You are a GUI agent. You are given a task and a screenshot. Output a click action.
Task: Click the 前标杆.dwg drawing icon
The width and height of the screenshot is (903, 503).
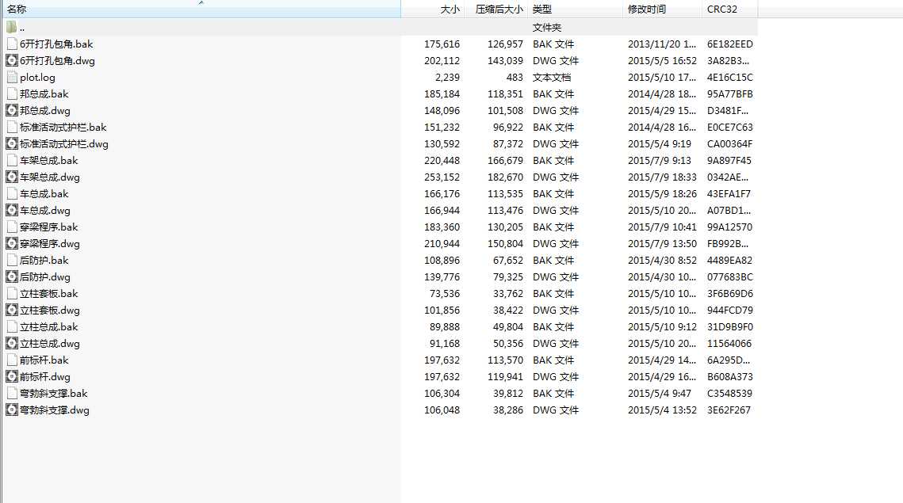click(12, 378)
